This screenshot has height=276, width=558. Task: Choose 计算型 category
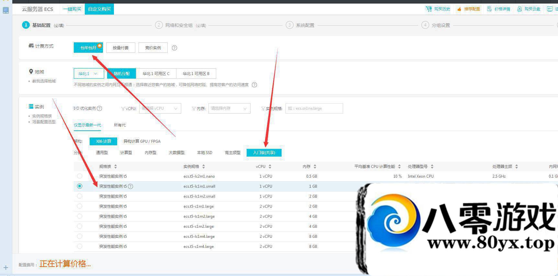[x=126, y=153]
